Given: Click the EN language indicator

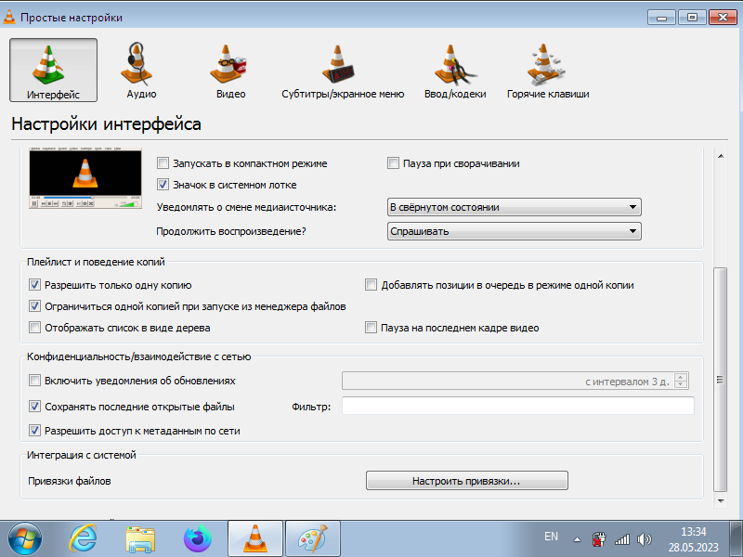Looking at the screenshot, I should (551, 537).
